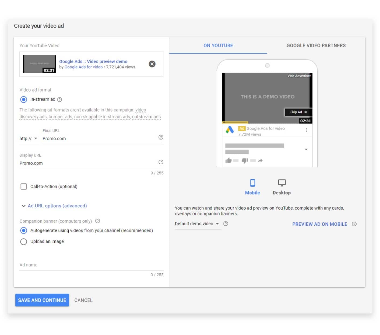Switch preview to Desktop view
The width and height of the screenshot is (380, 335).
(x=282, y=187)
